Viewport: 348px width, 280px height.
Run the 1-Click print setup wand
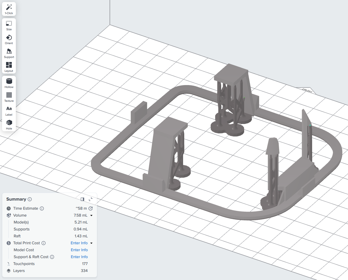pos(9,9)
